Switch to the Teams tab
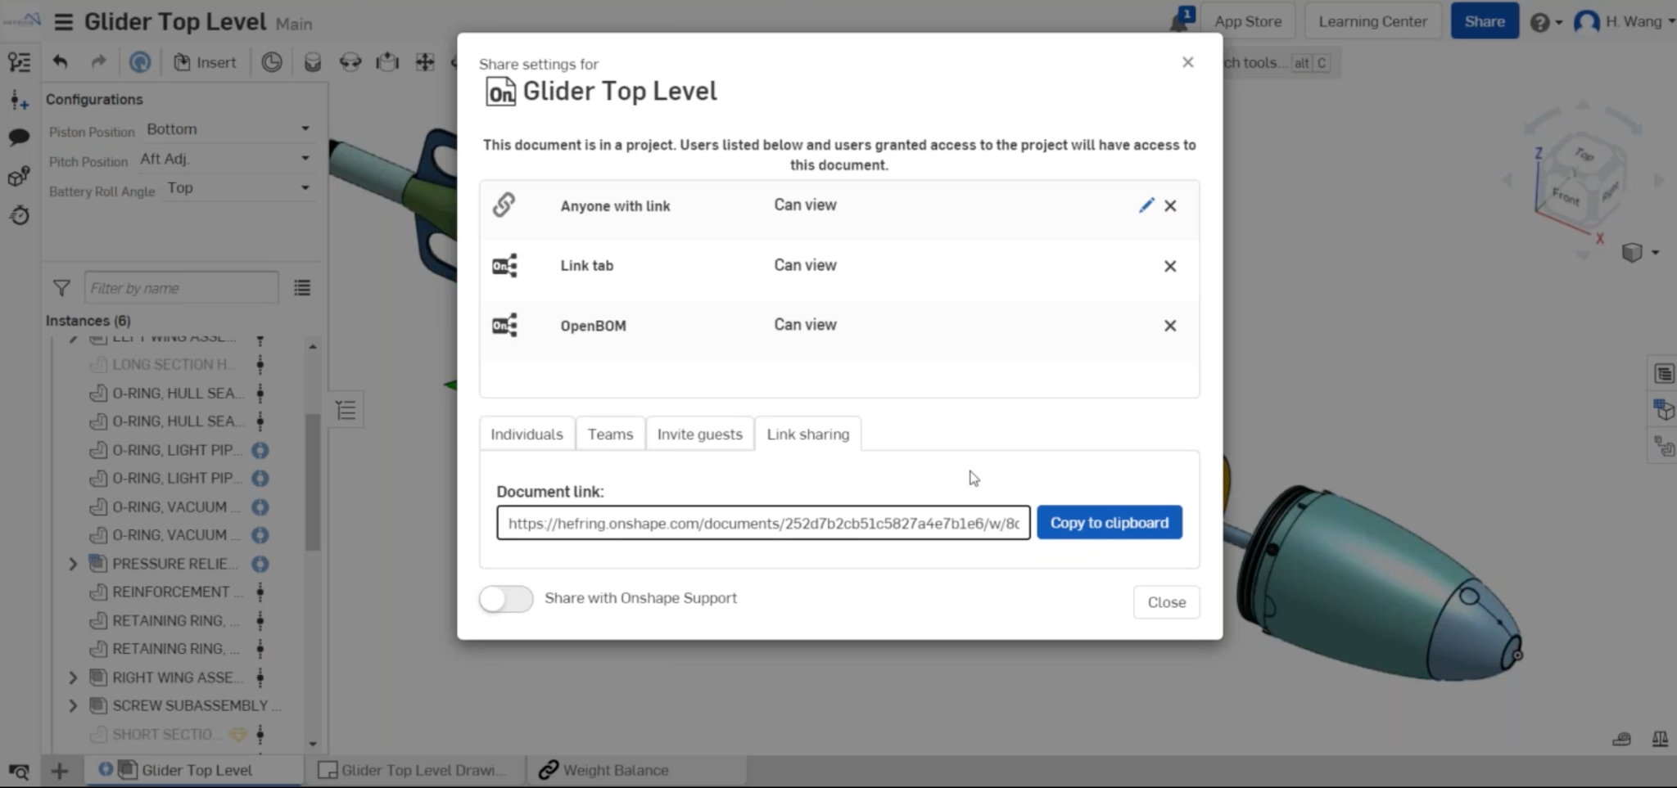The height and width of the screenshot is (788, 1677). (x=610, y=435)
